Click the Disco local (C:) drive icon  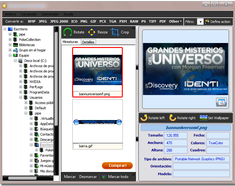[21, 61]
